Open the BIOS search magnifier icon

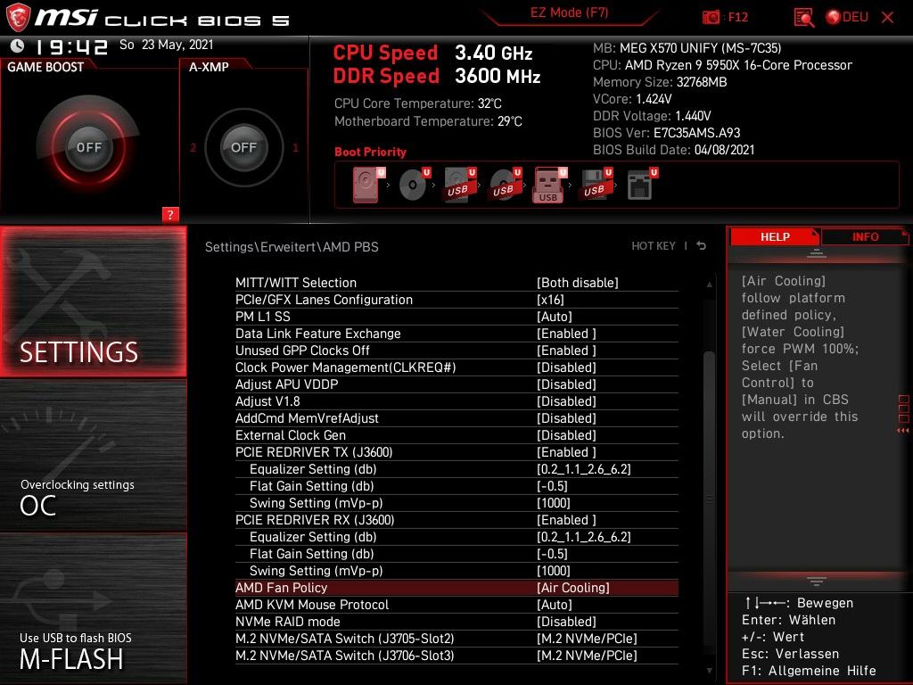(x=804, y=18)
